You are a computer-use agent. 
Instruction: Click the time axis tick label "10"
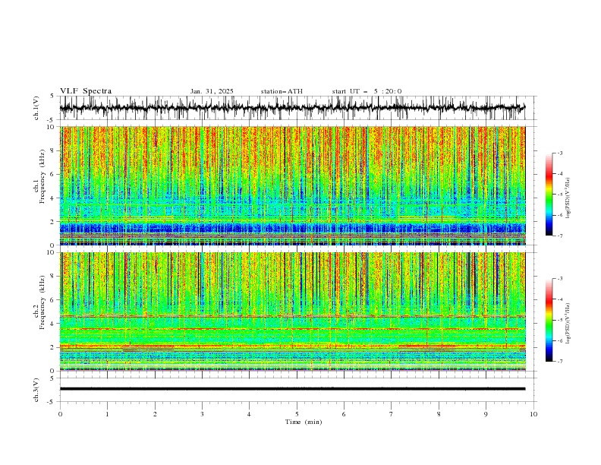pos(533,414)
